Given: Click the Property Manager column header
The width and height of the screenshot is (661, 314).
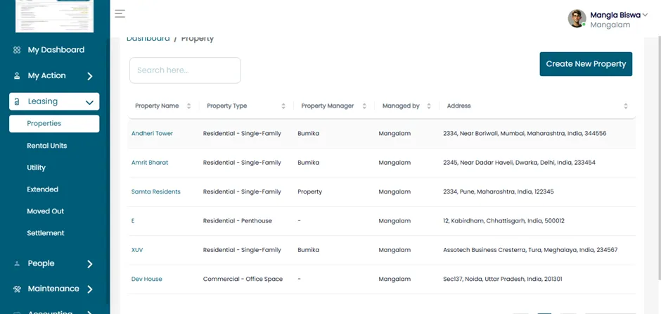Looking at the screenshot, I should [x=328, y=106].
